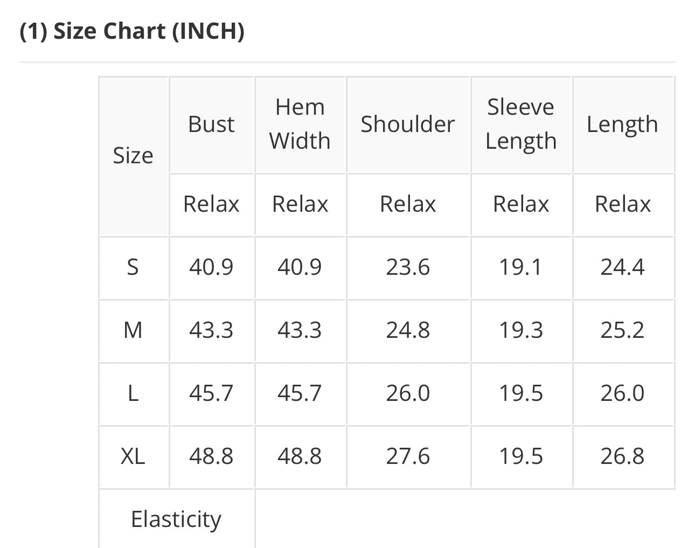Click the "(1) Size Chart (INCH)" heading
This screenshot has height=548, width=695.
132,31
